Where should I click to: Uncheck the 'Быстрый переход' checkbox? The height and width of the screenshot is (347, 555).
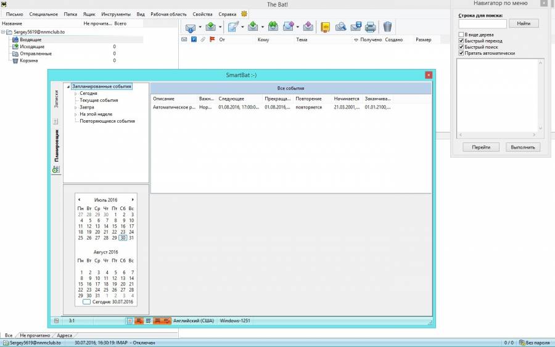(x=461, y=41)
